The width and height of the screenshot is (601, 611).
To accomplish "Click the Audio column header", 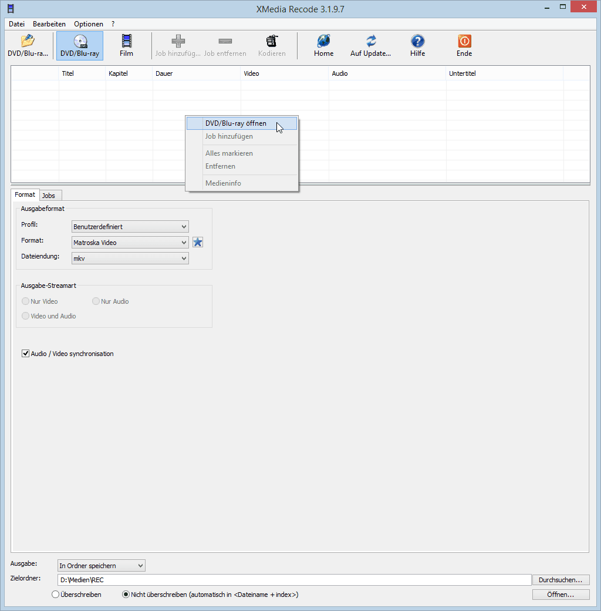I will [x=387, y=73].
